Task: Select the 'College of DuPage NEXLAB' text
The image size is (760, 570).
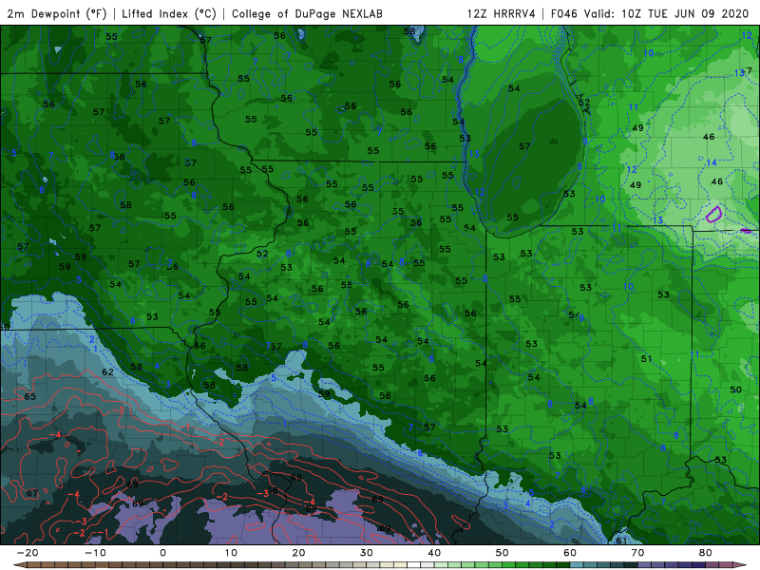Action: coord(307,13)
